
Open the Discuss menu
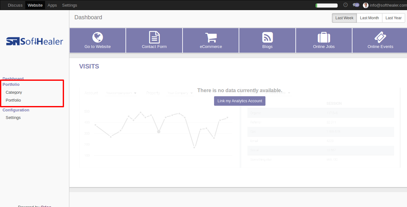pyautogui.click(x=15, y=5)
